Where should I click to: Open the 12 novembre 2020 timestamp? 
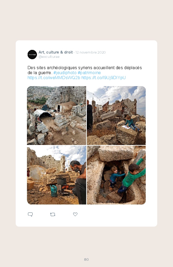click(90, 52)
